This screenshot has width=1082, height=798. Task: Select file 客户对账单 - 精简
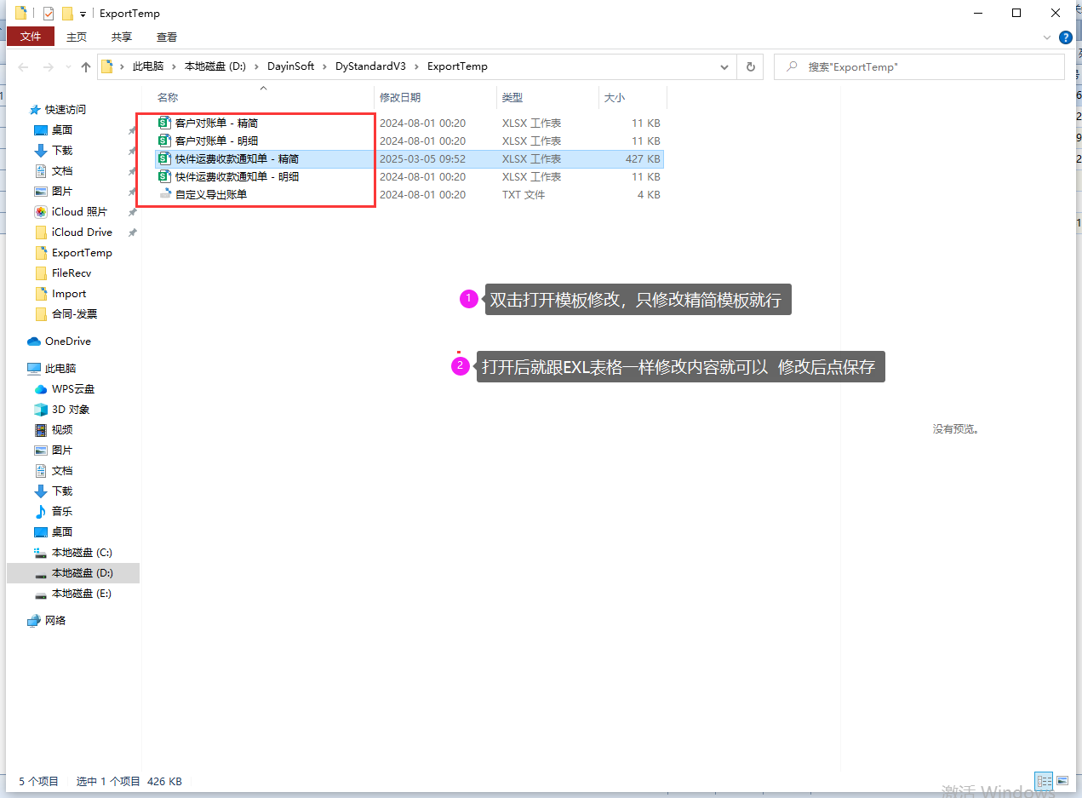[x=216, y=123]
